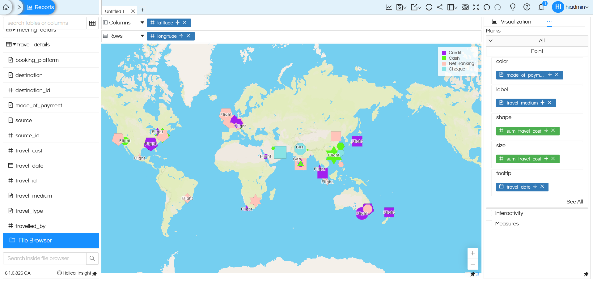Click the See All link in Marks panel
The height and width of the screenshot is (282, 593).
coord(574,202)
